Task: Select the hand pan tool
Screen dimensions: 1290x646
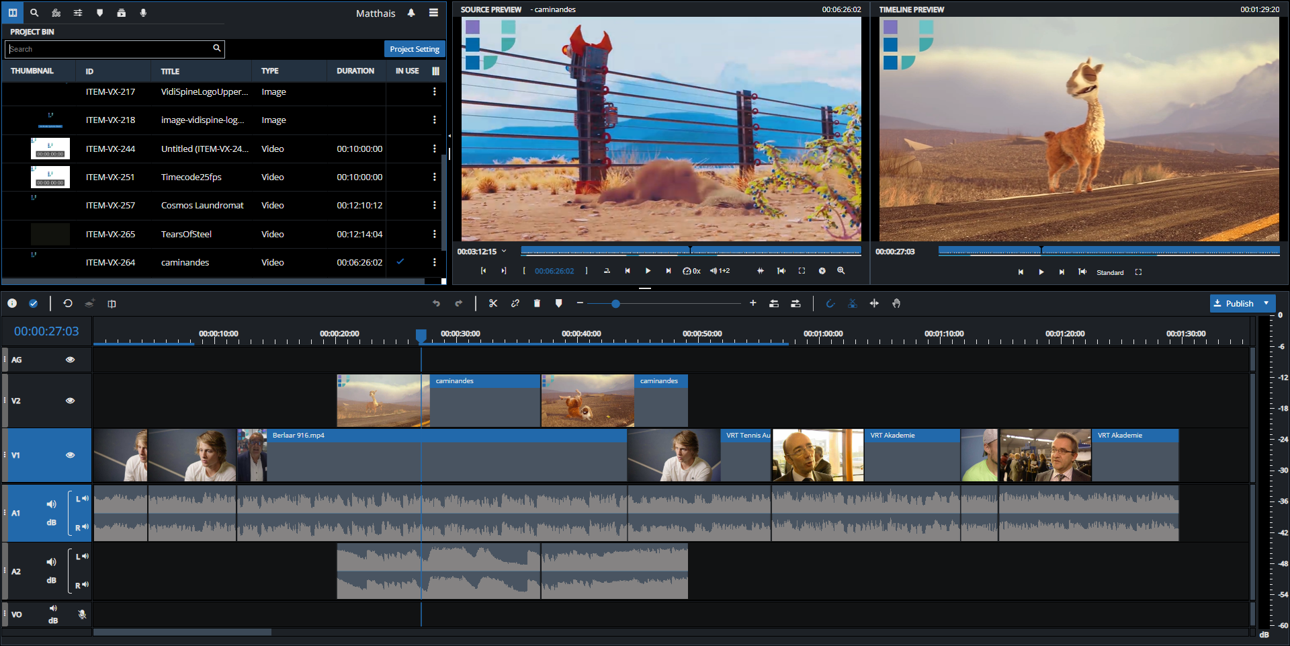Action: [896, 304]
